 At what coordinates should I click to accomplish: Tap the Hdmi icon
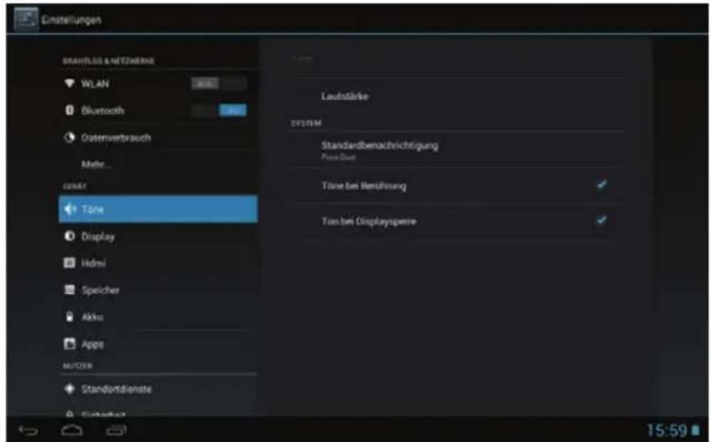click(69, 263)
